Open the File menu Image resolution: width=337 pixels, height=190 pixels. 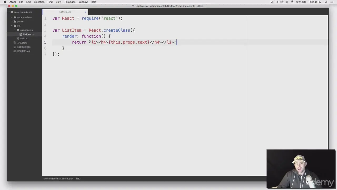click(21, 2)
